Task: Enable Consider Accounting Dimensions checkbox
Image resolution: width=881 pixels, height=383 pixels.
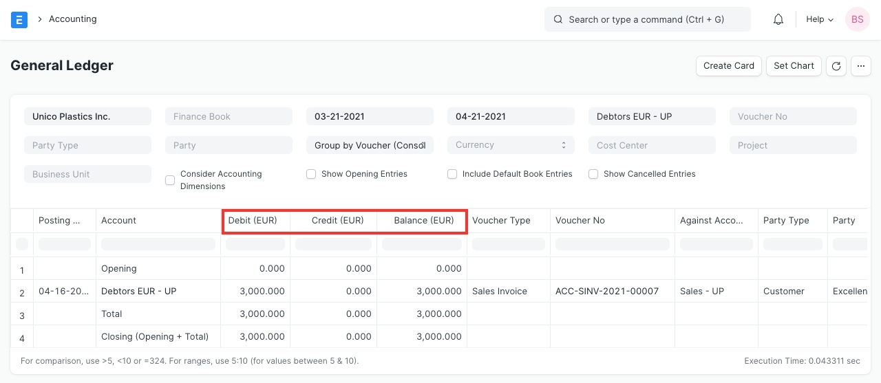Action: pyautogui.click(x=170, y=180)
